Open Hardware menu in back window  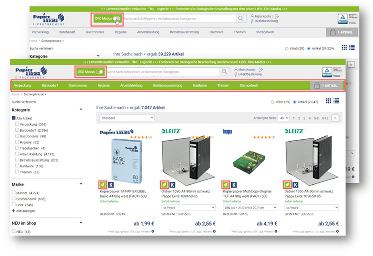click(216, 32)
